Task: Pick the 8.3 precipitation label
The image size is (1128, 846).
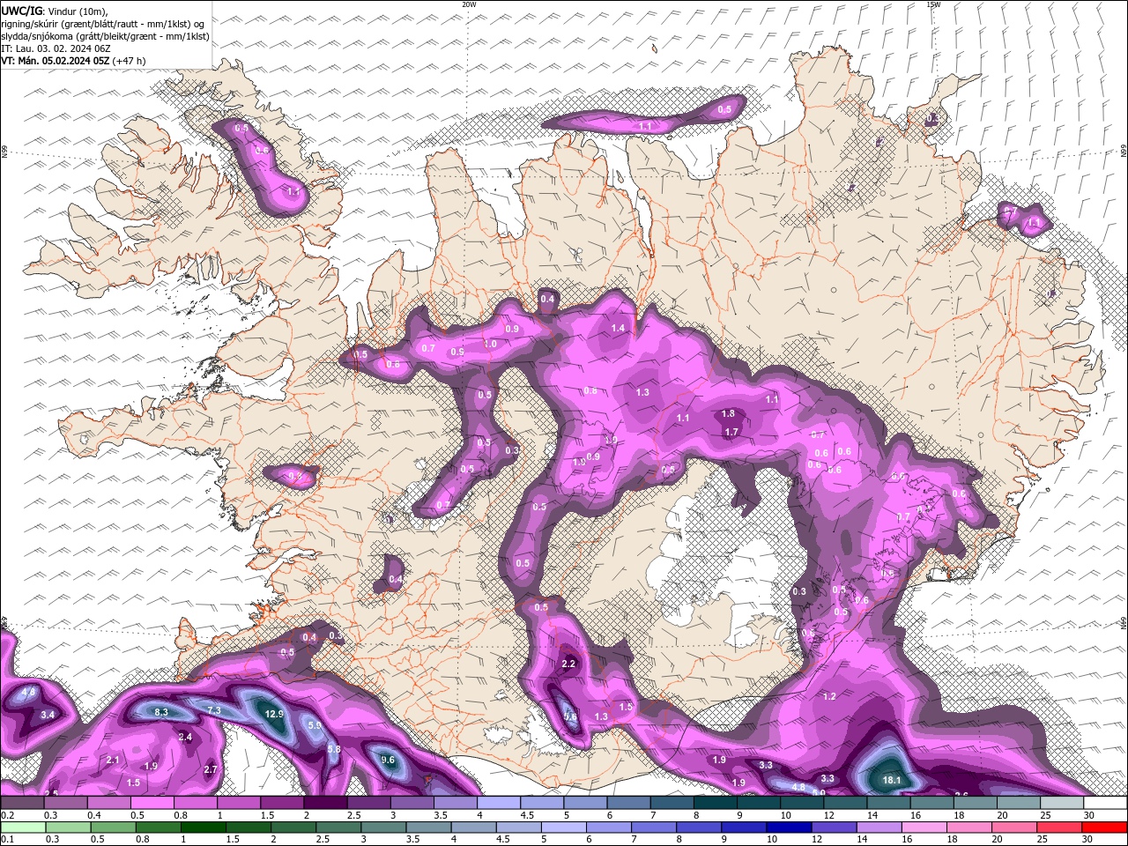Action: pyautogui.click(x=161, y=711)
